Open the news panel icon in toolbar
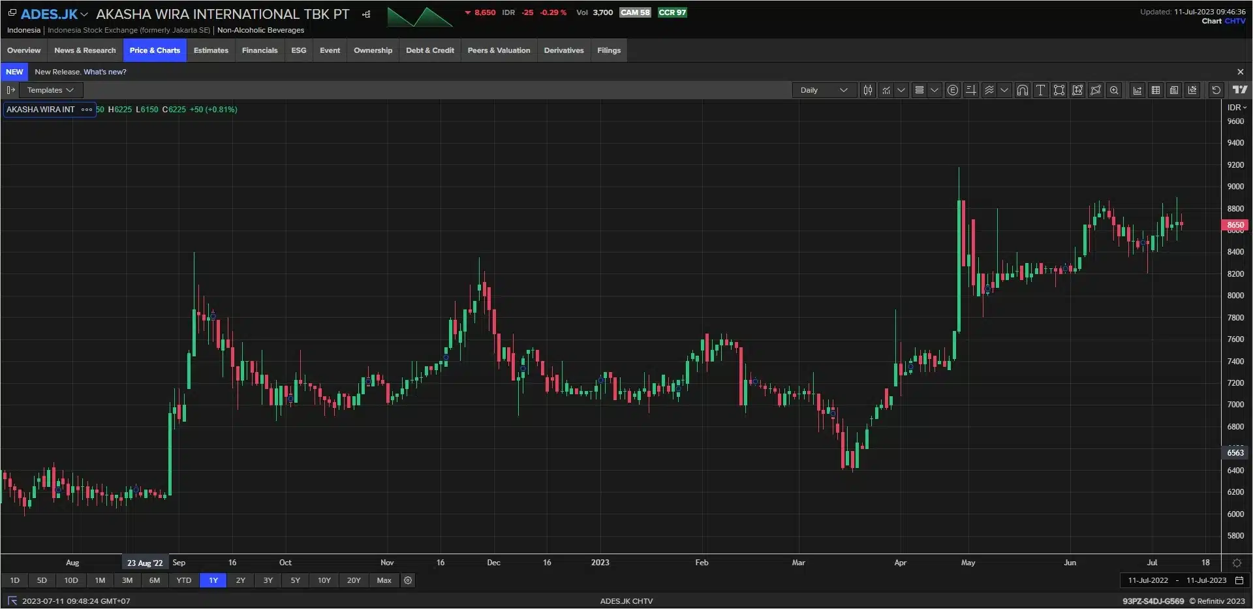This screenshot has height=609, width=1253. click(x=1174, y=90)
